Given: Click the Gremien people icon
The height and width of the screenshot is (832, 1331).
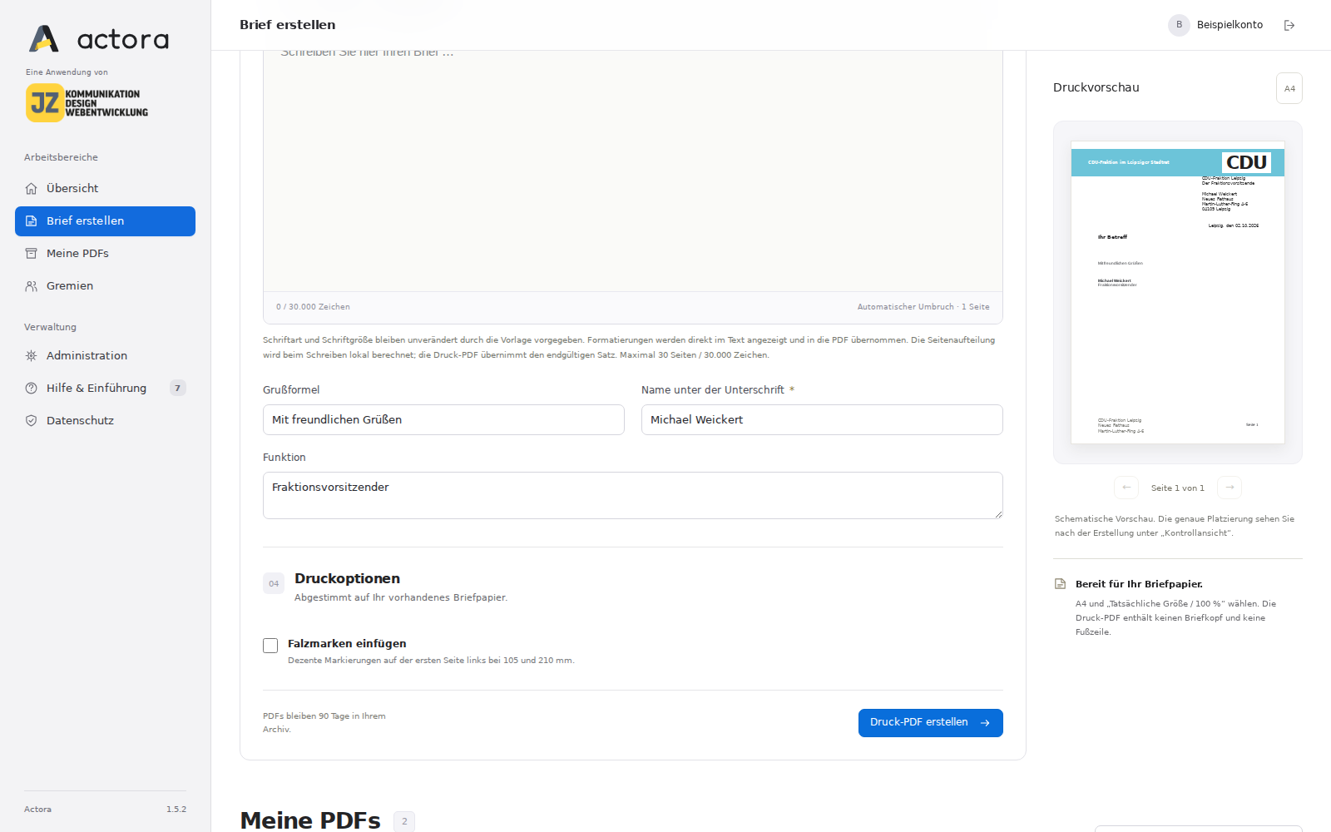Looking at the screenshot, I should (x=31, y=286).
